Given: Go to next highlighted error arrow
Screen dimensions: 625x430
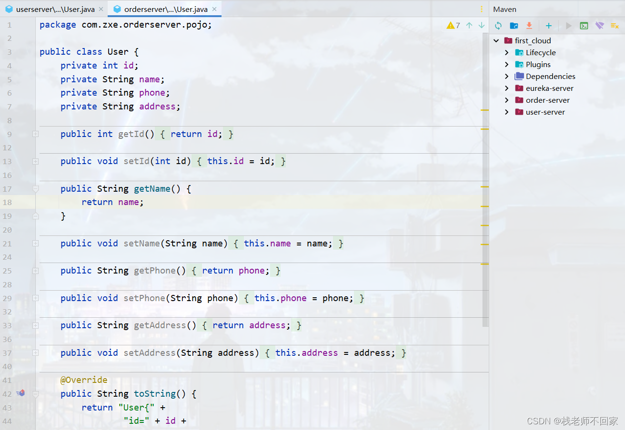Looking at the screenshot, I should point(482,25).
